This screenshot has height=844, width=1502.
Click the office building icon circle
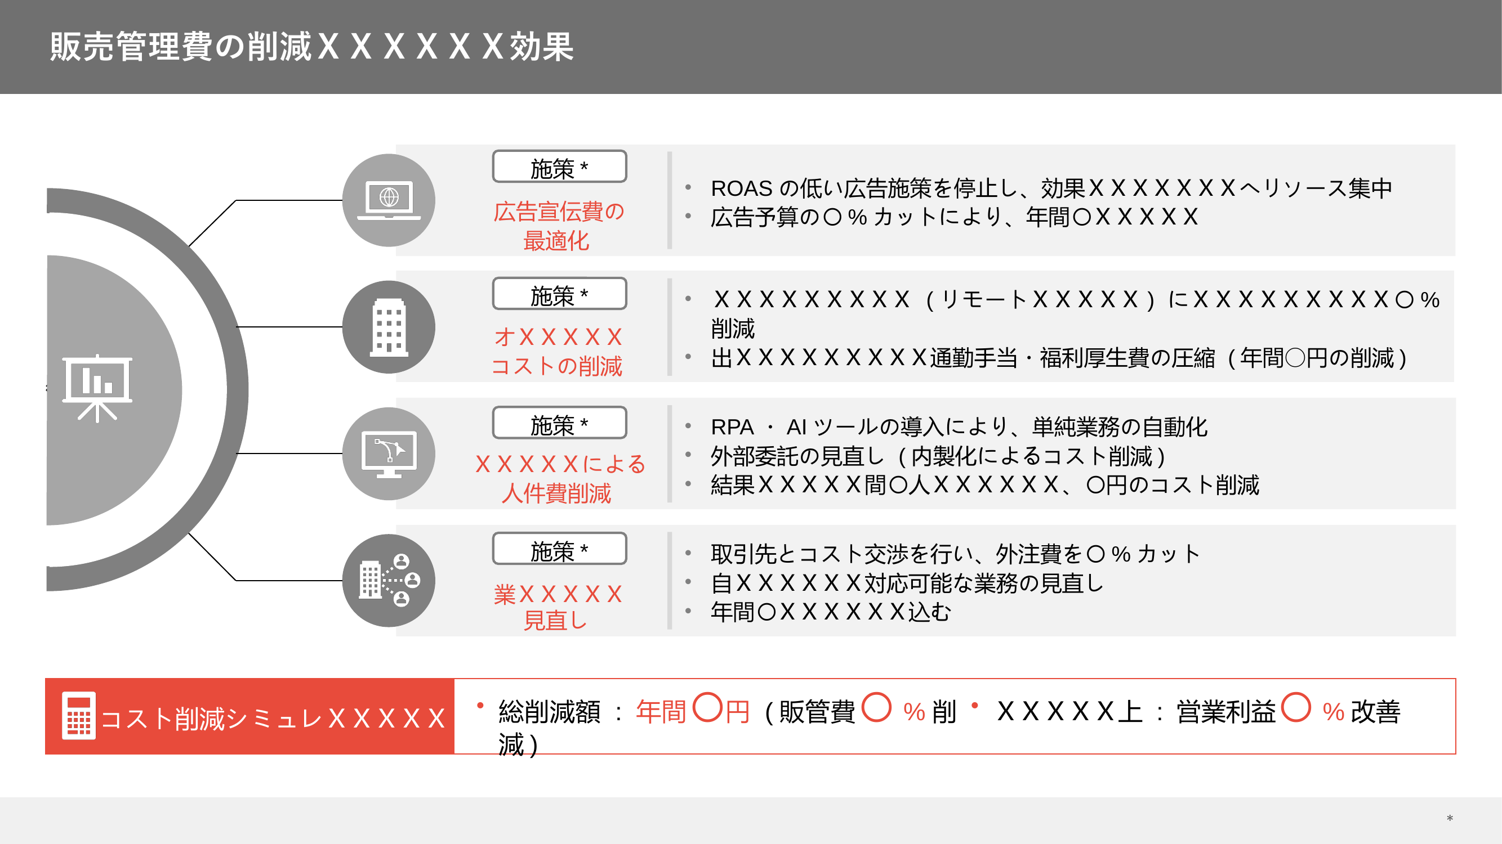(x=389, y=327)
